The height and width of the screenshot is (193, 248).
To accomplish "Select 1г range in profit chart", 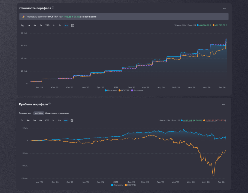I will pos(53,120).
